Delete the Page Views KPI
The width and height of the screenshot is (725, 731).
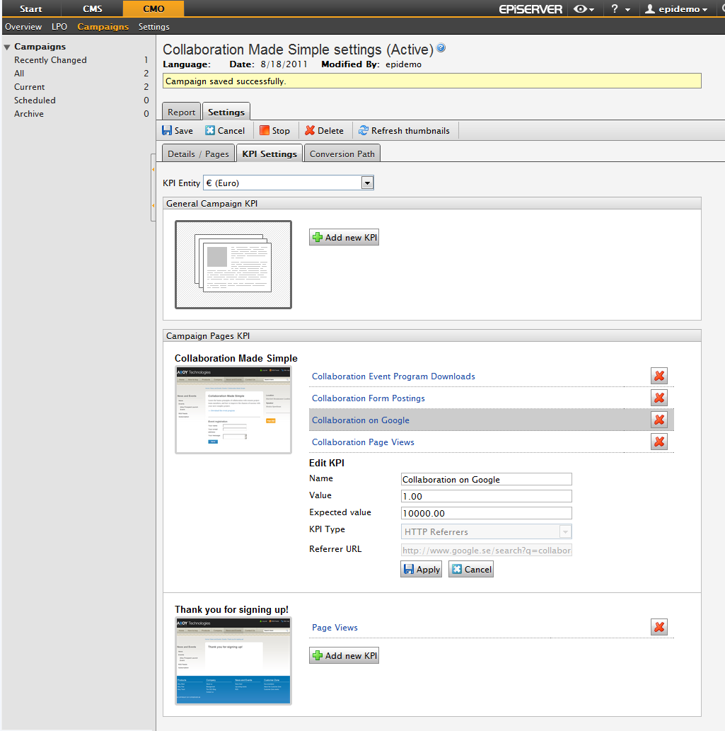(659, 626)
